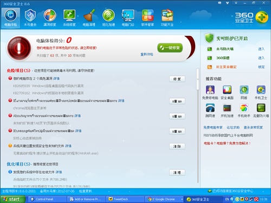Open the 论坛求助 link
Screen dimensions: 271x203
pos(233,127)
